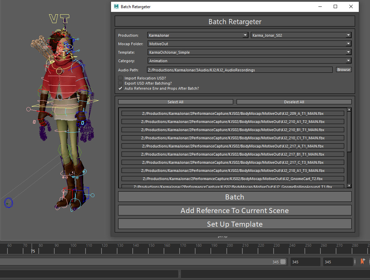This screenshot has width=370, height=280.
Task: Click the Browse button for Audio Path
Action: pos(344,70)
